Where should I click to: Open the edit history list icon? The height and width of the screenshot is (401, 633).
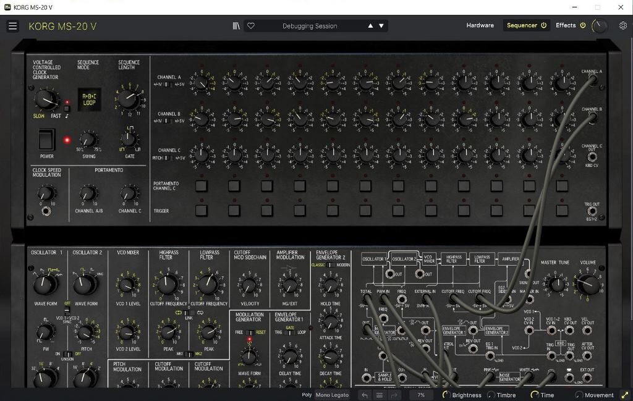pyautogui.click(x=380, y=395)
